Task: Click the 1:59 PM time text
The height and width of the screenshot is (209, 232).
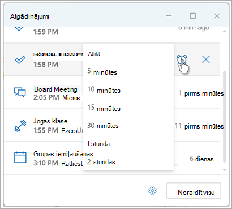Action: [46, 32]
